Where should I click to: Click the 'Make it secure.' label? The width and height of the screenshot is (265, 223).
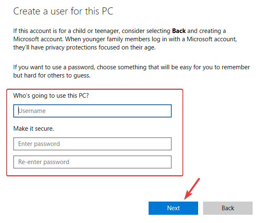pyautogui.click(x=34, y=129)
